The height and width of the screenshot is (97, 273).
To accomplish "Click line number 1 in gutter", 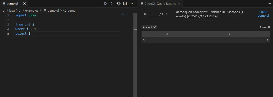I will (x=8, y=15).
